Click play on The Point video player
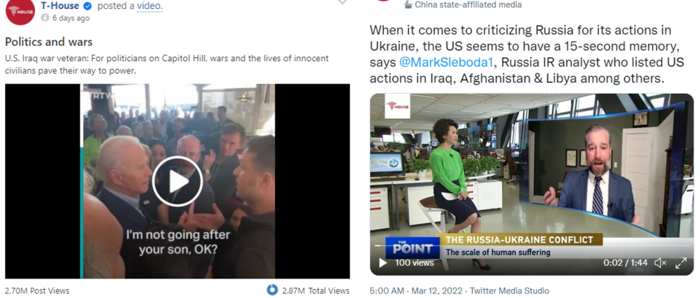700x298 pixels. point(383,263)
